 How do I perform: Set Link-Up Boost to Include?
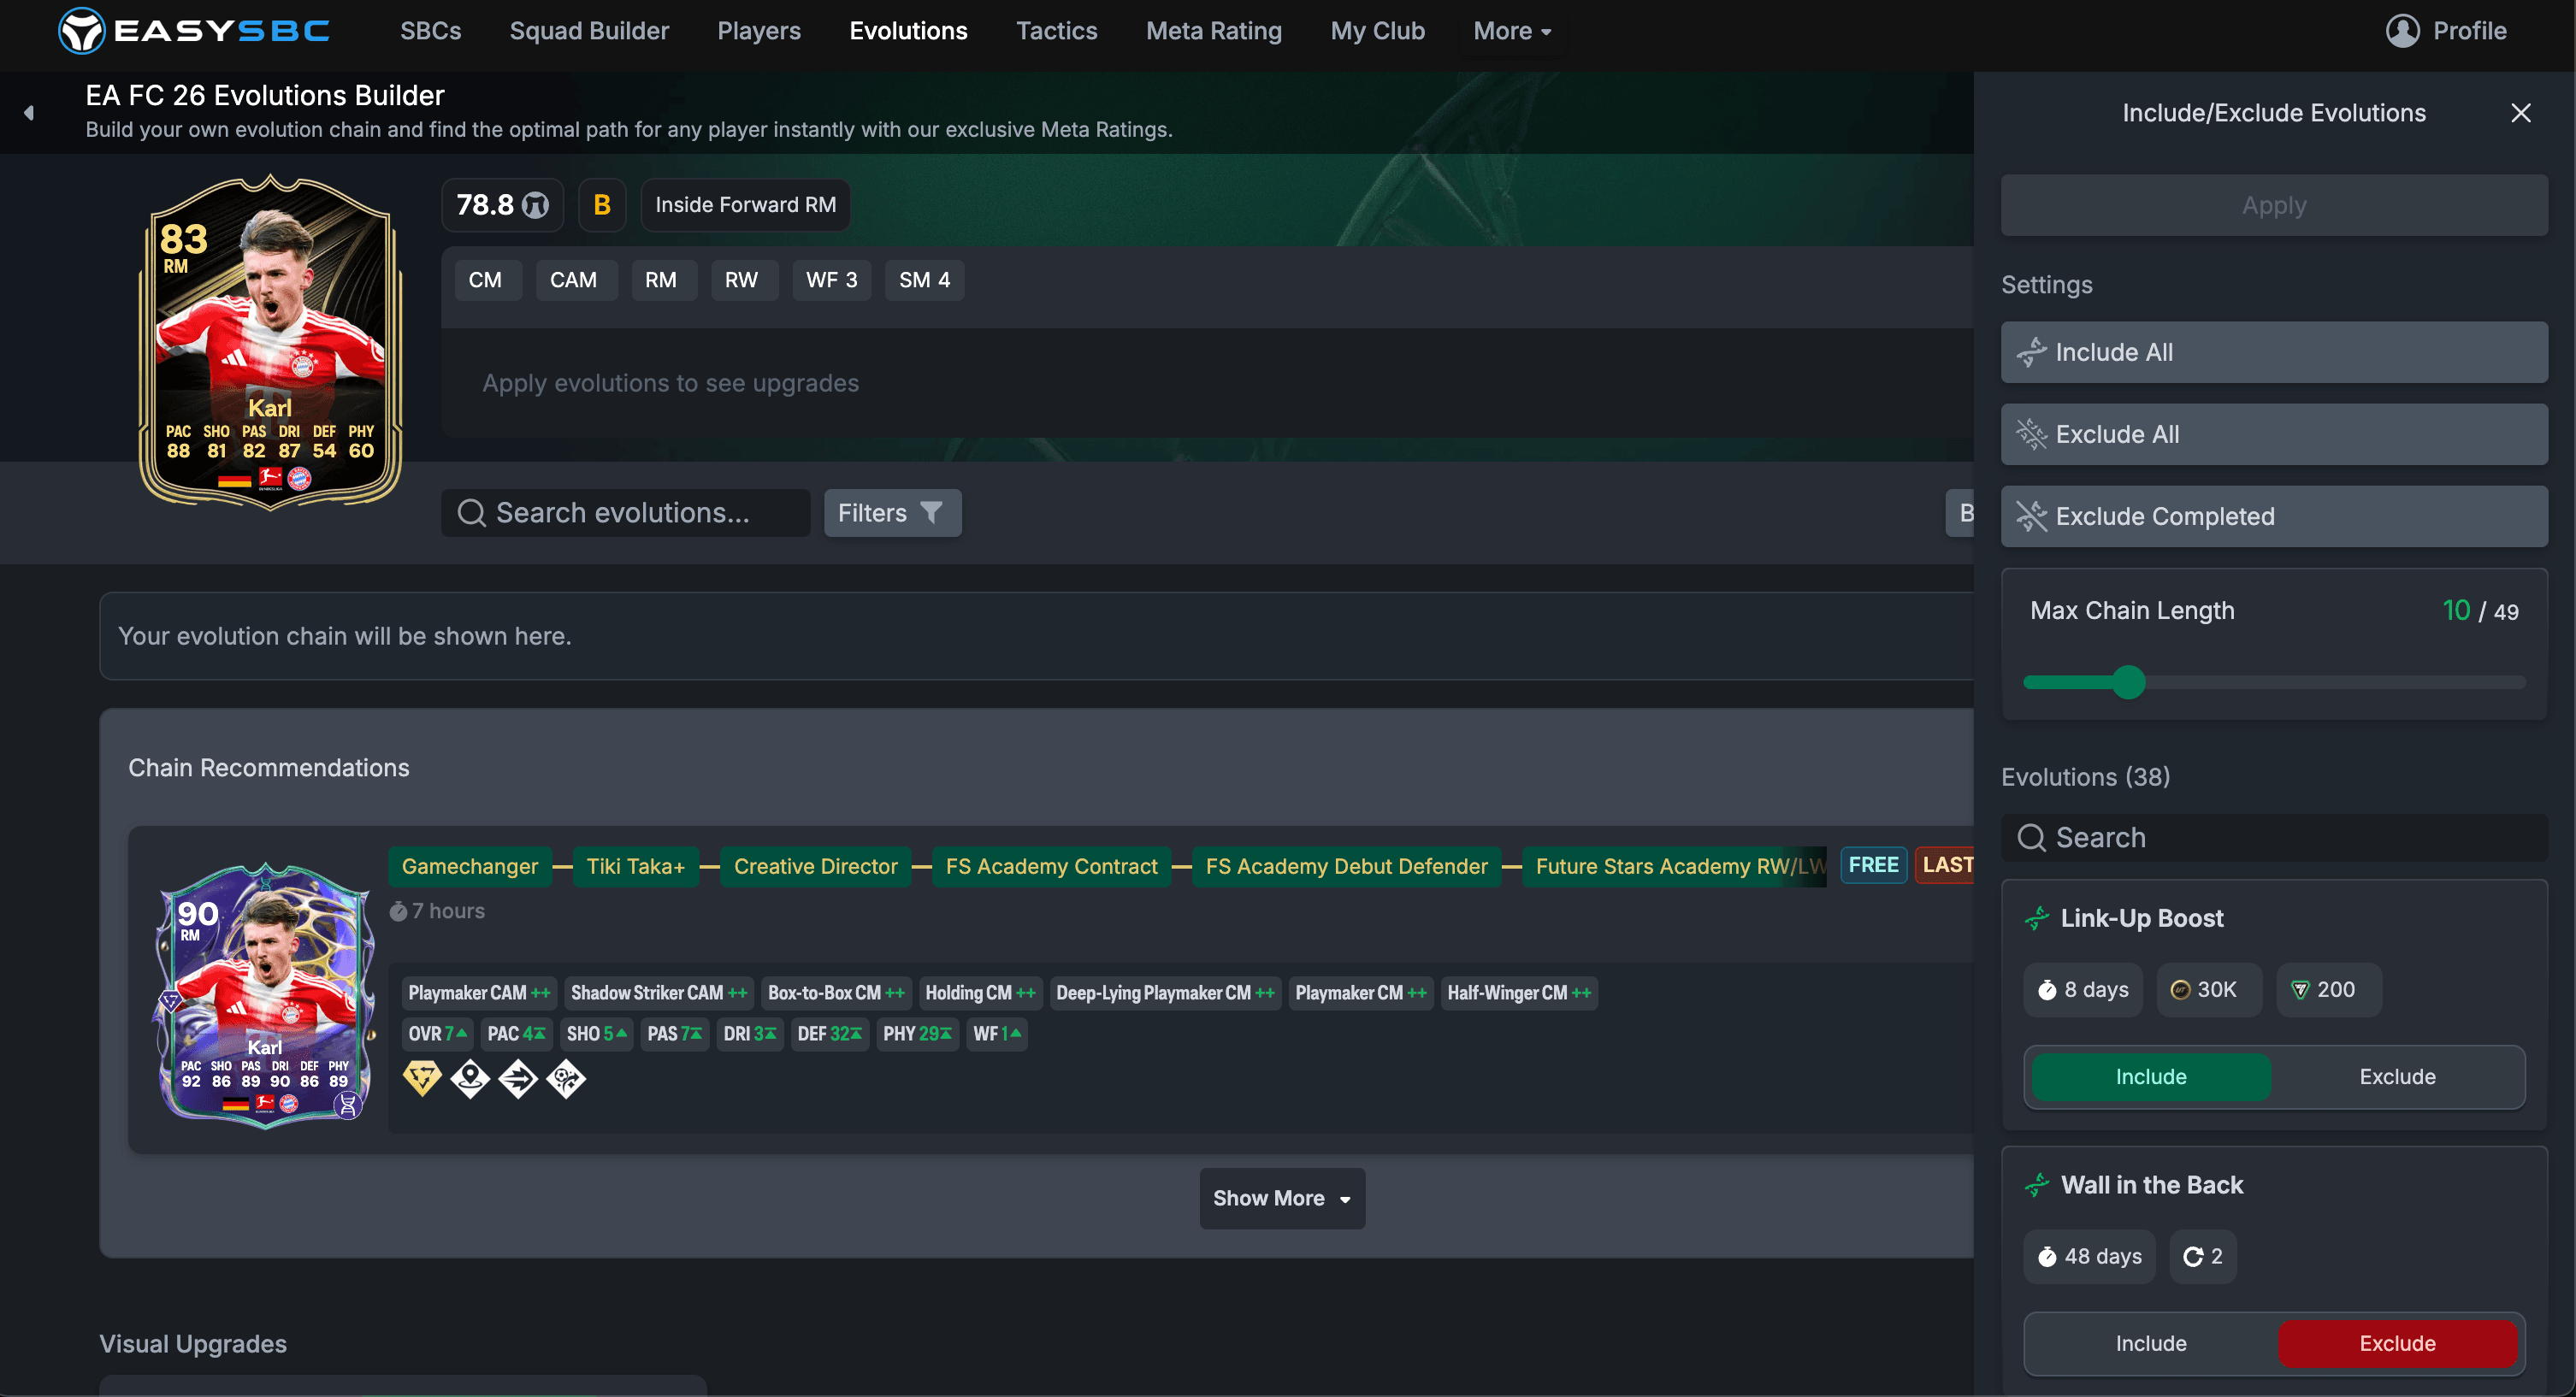pos(2151,1077)
